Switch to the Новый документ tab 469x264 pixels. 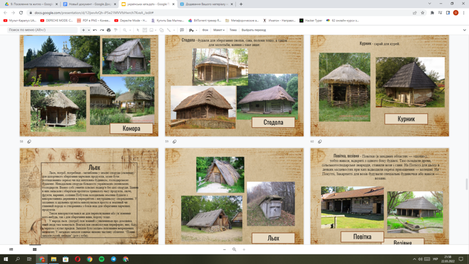(89, 4)
